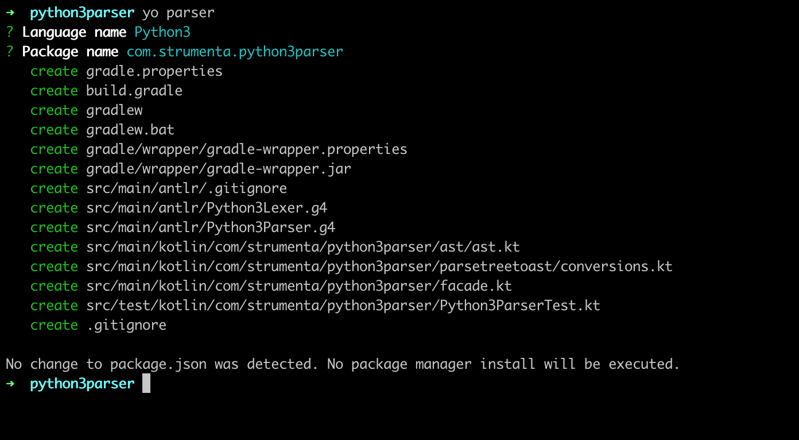Click the Python3ParserTest.kt path
This screenshot has width=799, height=440.
343,306
